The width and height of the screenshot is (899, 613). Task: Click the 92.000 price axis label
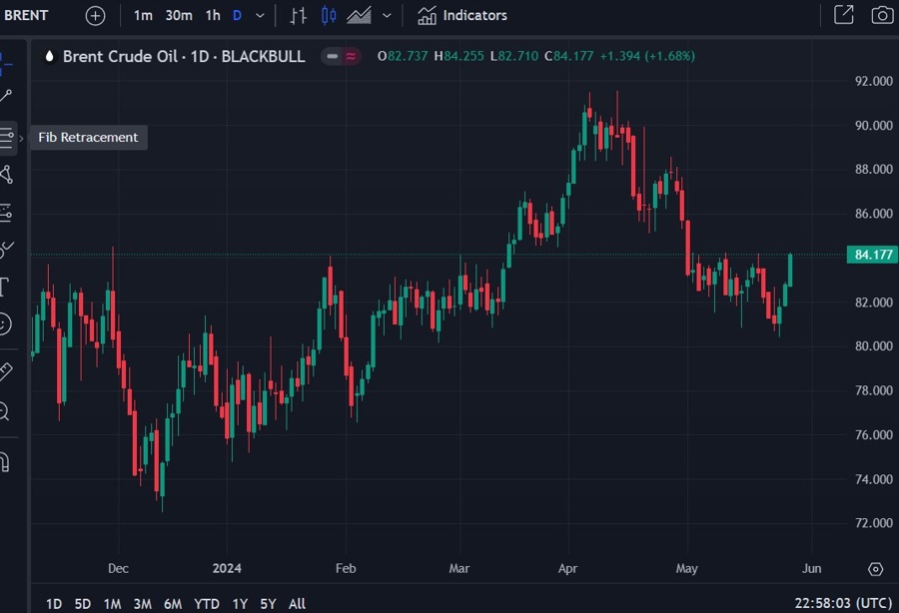tap(873, 81)
